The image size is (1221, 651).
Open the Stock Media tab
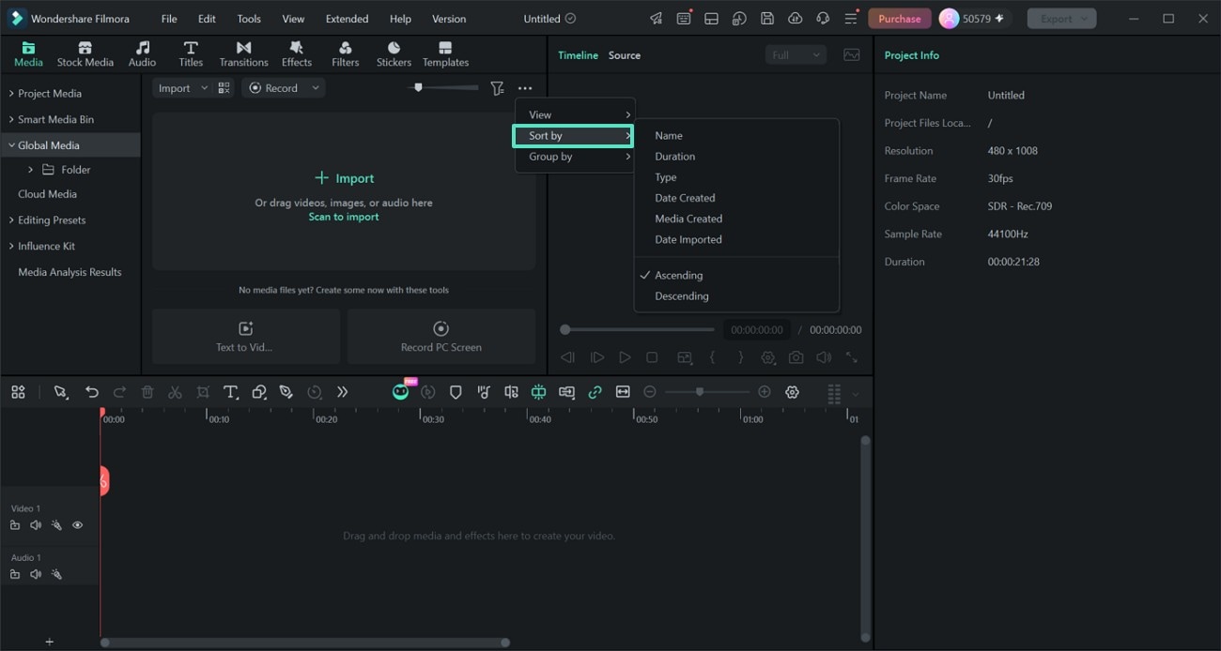tap(85, 54)
